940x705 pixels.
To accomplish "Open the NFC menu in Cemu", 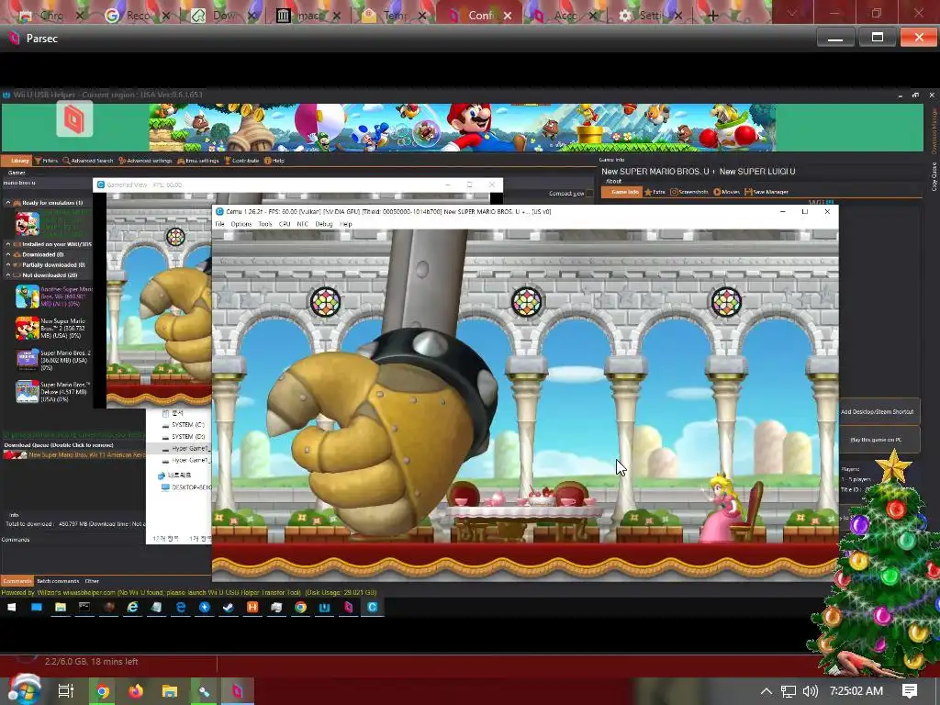I will 302,224.
